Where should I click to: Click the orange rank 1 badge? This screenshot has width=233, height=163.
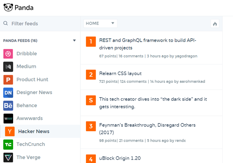pos(91,42)
